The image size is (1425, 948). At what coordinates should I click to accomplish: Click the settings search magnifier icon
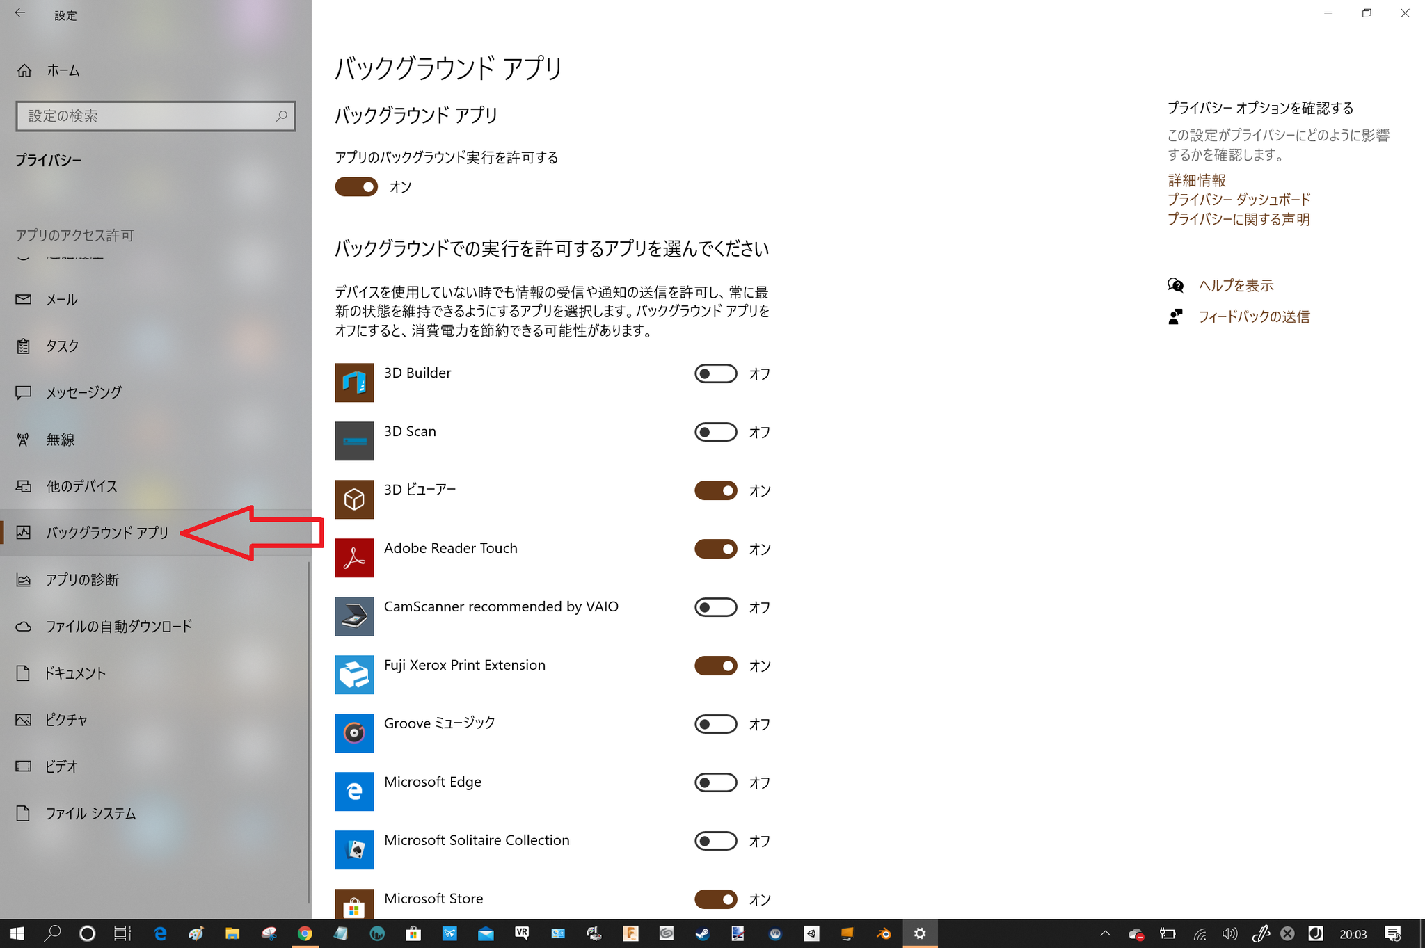281,116
